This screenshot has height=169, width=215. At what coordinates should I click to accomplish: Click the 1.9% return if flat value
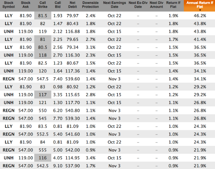[173, 16]
